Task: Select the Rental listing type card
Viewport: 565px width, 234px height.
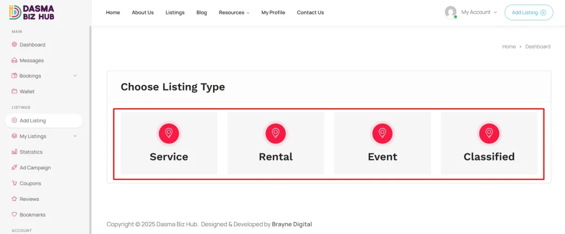Action: click(x=275, y=143)
